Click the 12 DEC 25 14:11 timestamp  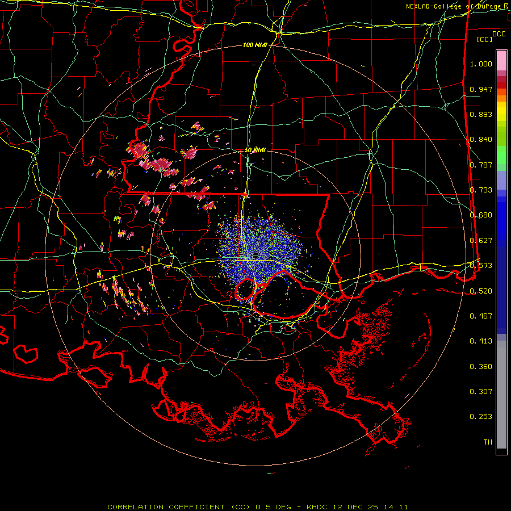371,507
